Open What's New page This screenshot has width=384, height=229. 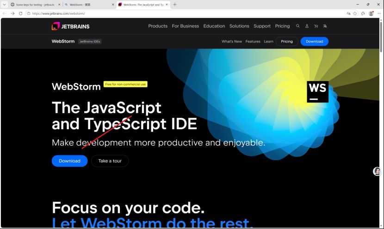(x=232, y=41)
